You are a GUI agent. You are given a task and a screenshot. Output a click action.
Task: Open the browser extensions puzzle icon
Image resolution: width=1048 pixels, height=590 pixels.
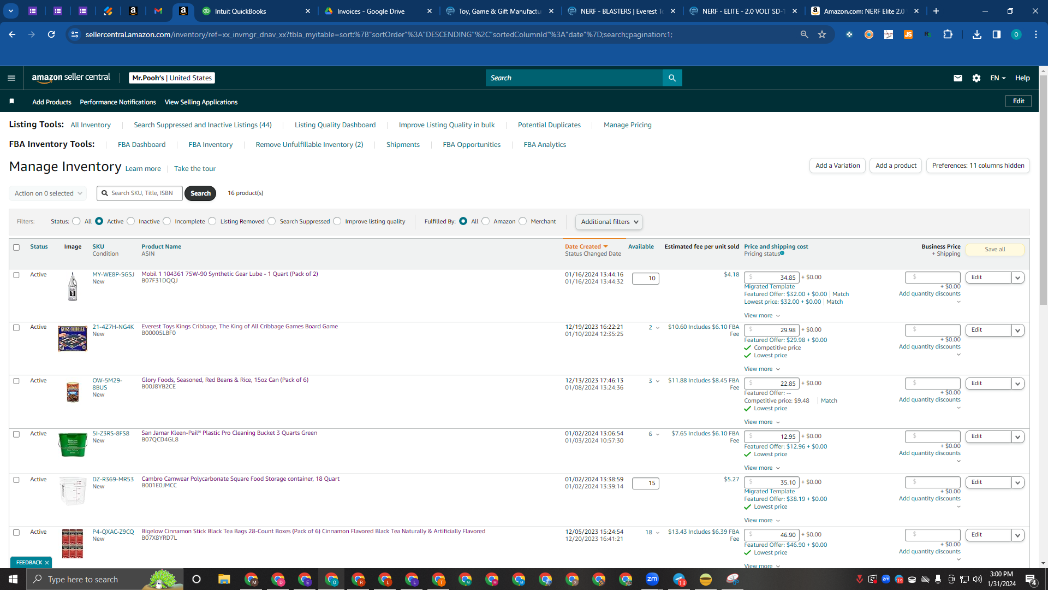click(x=948, y=34)
